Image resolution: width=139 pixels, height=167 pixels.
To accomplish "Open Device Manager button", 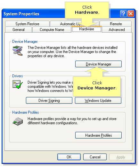I will (x=98, y=64).
